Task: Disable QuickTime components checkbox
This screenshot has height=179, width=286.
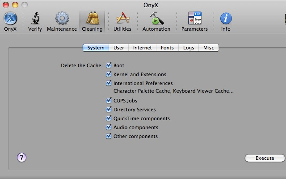Action: tap(109, 118)
